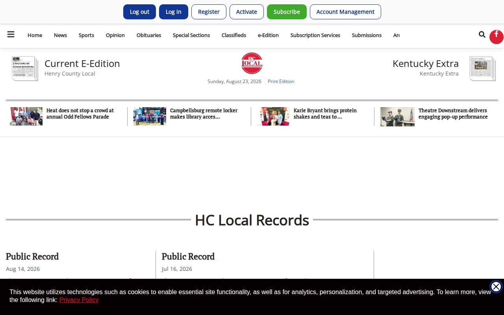Click the Print Edition link
The height and width of the screenshot is (315, 504).
pyautogui.click(x=281, y=82)
